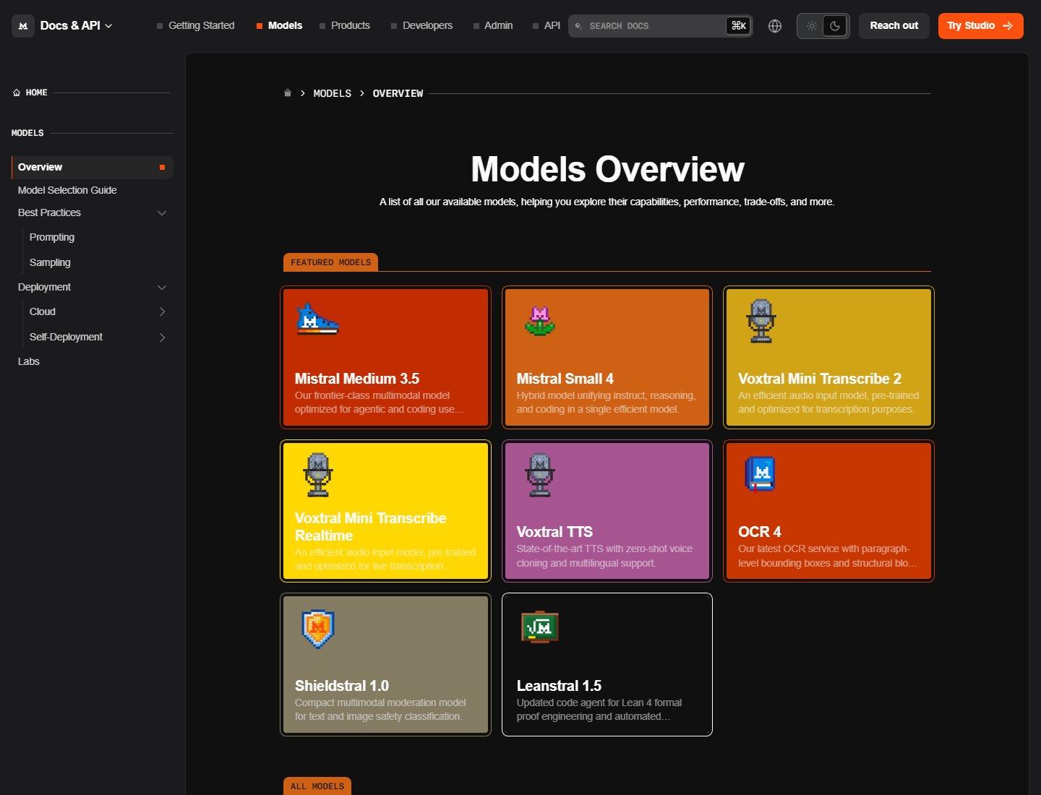Open the Voxtral TTS title
Viewport: 1041px width, 795px height.
tap(554, 532)
